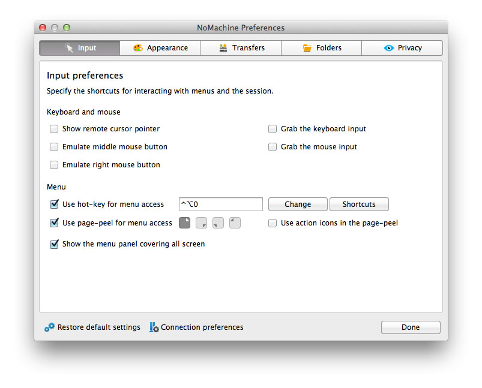The image size is (482, 388).
Task: Open the Folders tab
Action: (322, 48)
